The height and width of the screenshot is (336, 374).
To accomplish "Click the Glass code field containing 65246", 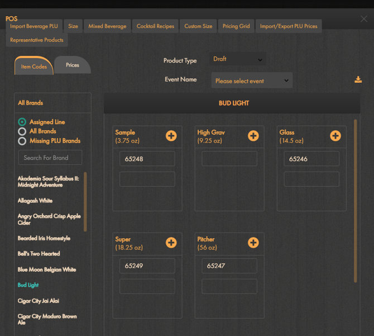I will click(311, 159).
